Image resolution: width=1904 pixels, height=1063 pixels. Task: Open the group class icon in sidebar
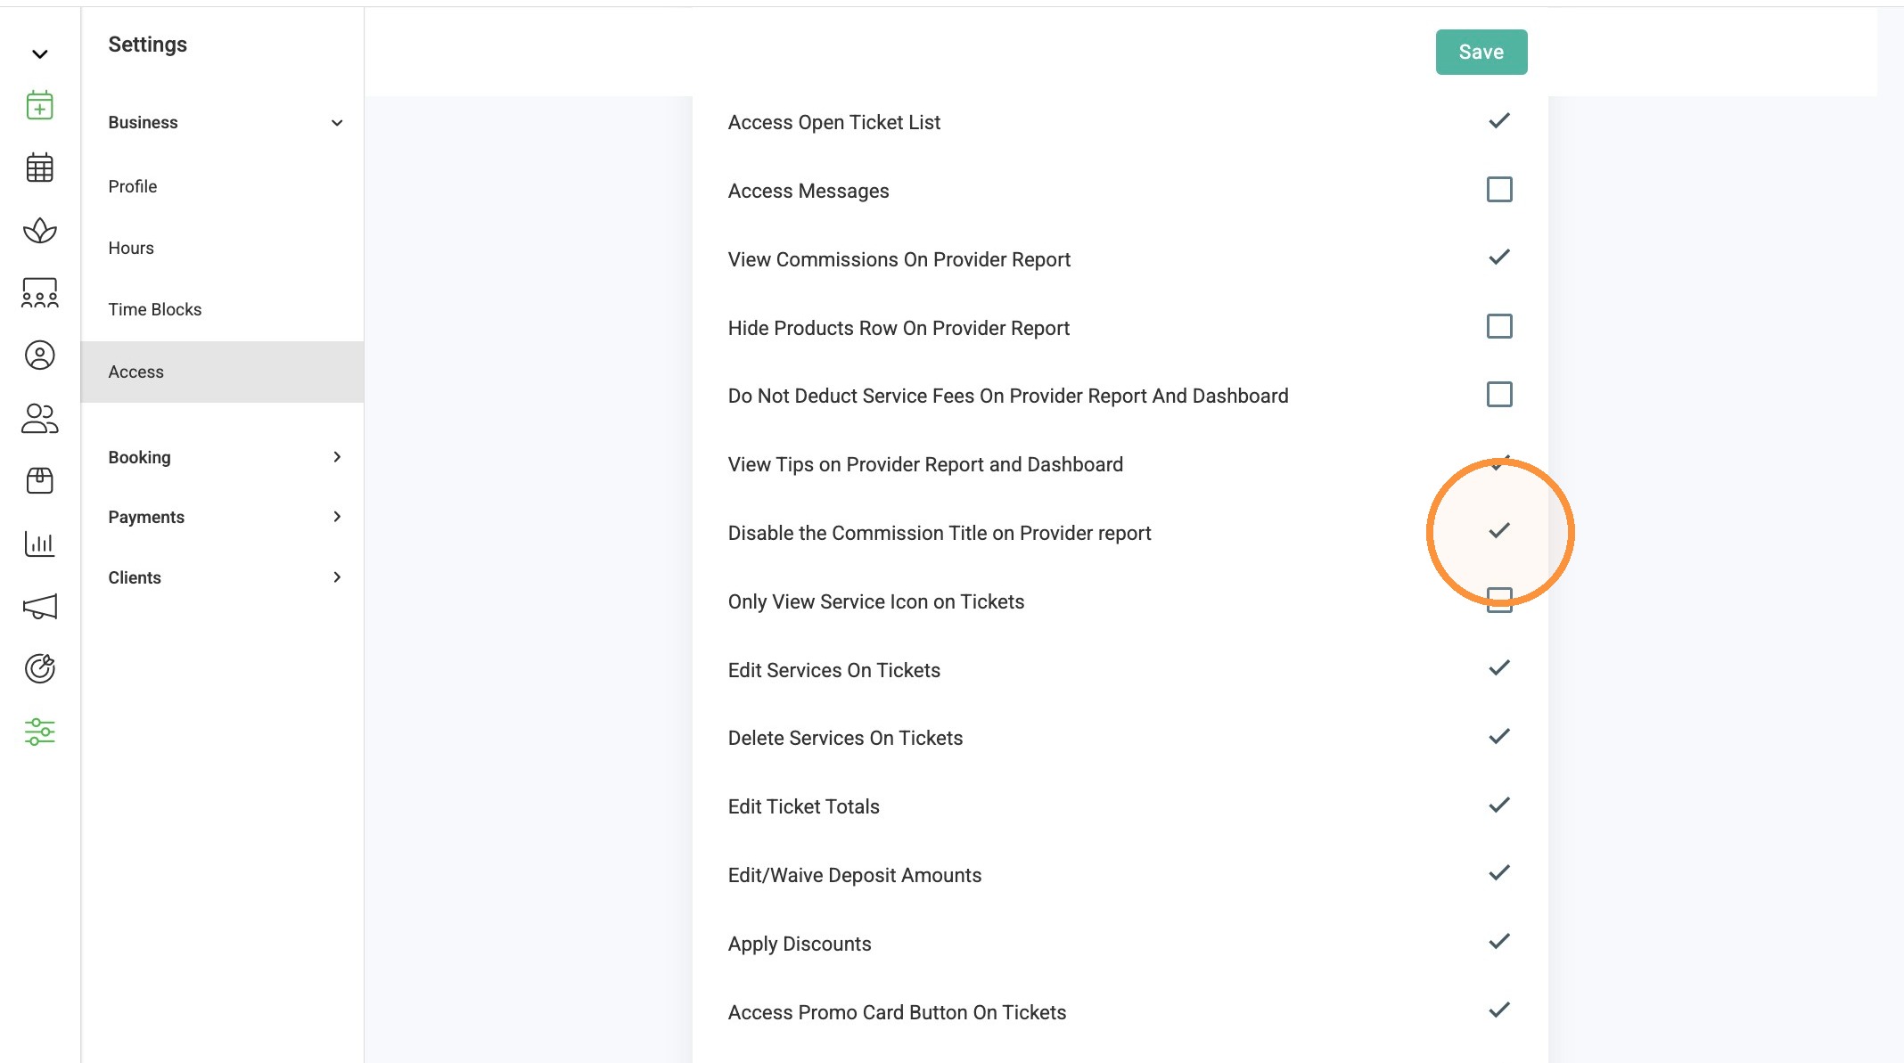39,293
